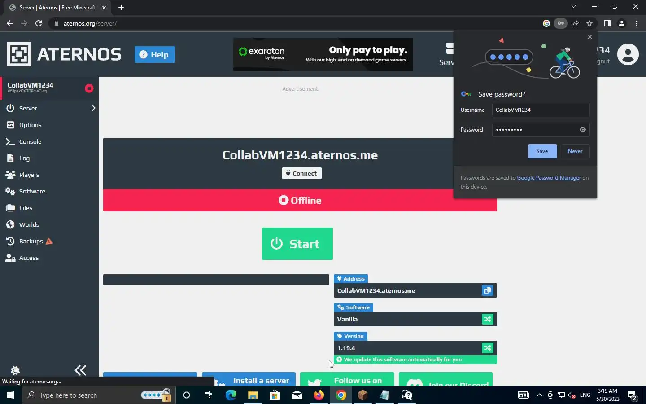
Task: Show password with the eye icon
Action: point(582,130)
